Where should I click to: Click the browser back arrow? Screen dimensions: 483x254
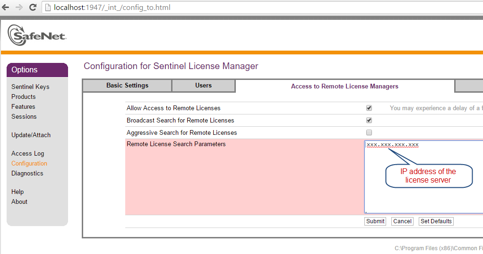click(x=7, y=8)
